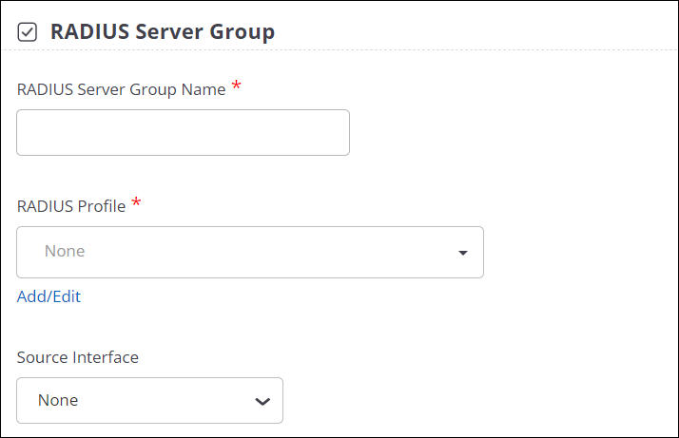Focus the RADIUS Server Group Name text box
The image size is (679, 438).
click(x=183, y=132)
